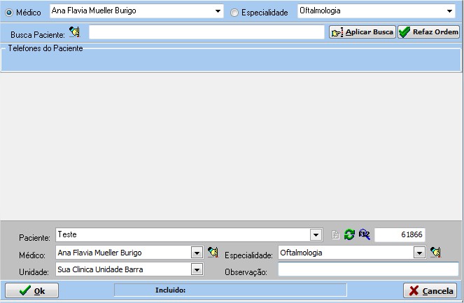Viewport: 464px width, 303px height.
Task: Click the Cancela button
Action: [x=430, y=290]
